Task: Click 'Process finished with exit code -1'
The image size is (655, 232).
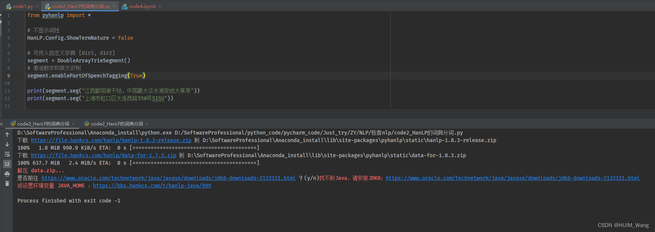Action: [69, 201]
